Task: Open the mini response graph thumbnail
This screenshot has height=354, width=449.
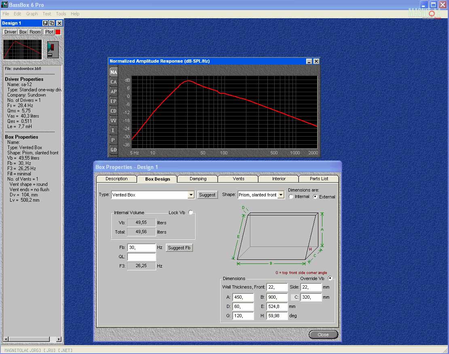Action: coord(23,50)
